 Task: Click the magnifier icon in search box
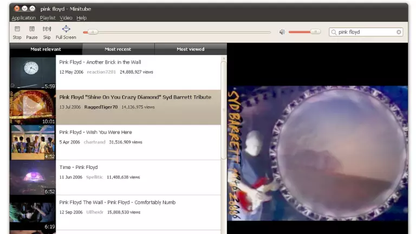coord(334,32)
